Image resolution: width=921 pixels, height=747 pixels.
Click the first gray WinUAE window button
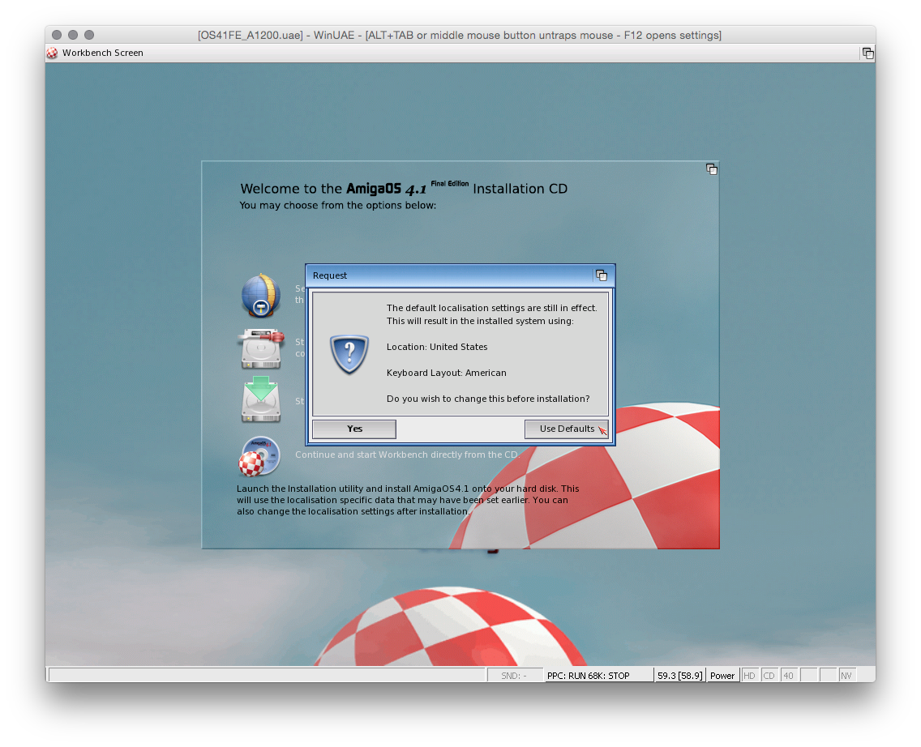57,35
